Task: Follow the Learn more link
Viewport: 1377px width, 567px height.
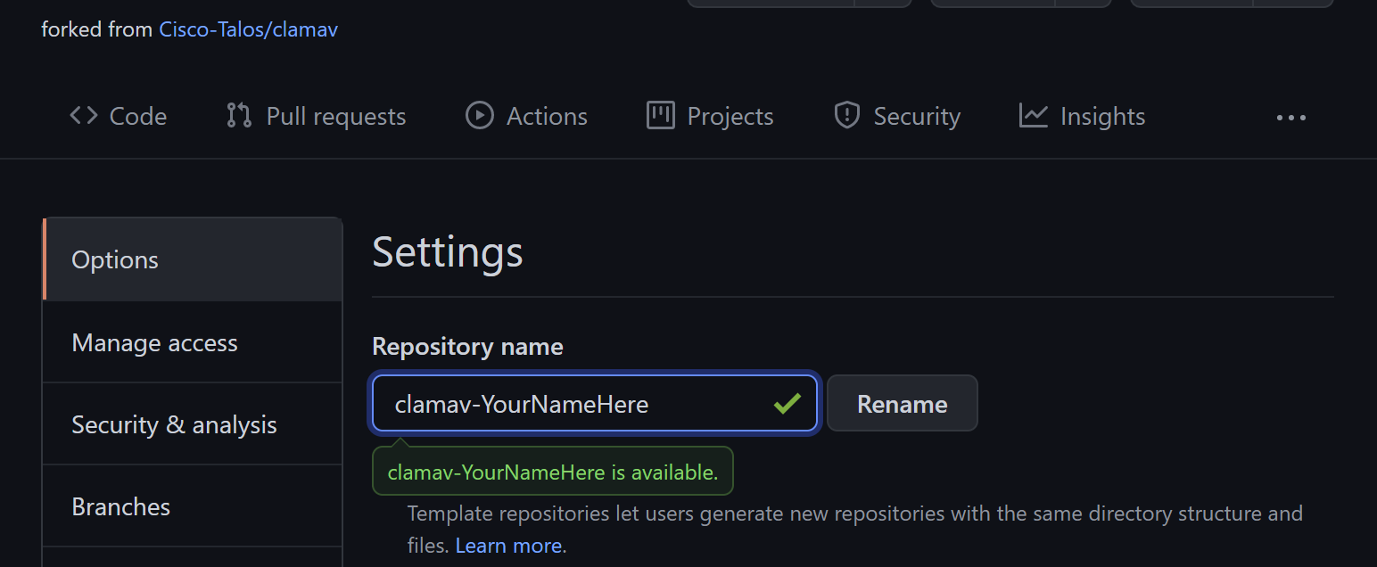Action: click(508, 545)
